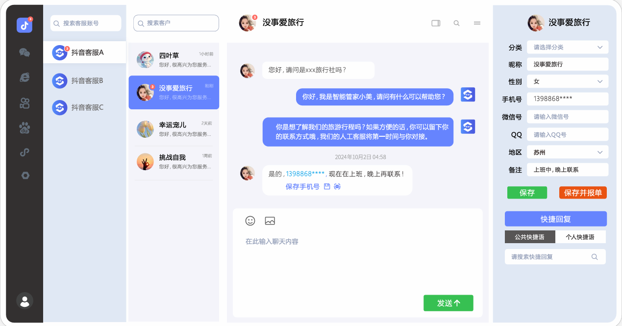The height and width of the screenshot is (326, 622).
Task: Click the green 发送 send button
Action: pyautogui.click(x=448, y=303)
